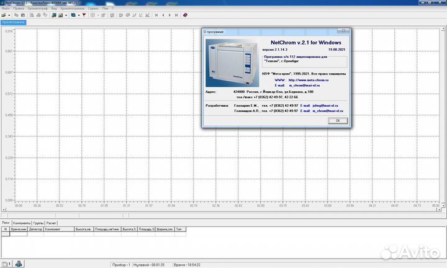The width and height of the screenshot is (447, 268).
Task: Click the Тип column header
Action: pos(180,229)
